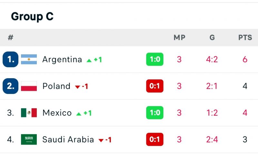Screen dimensions: 258x160
Task: Sort table by PTS column header
Action: coord(245,37)
